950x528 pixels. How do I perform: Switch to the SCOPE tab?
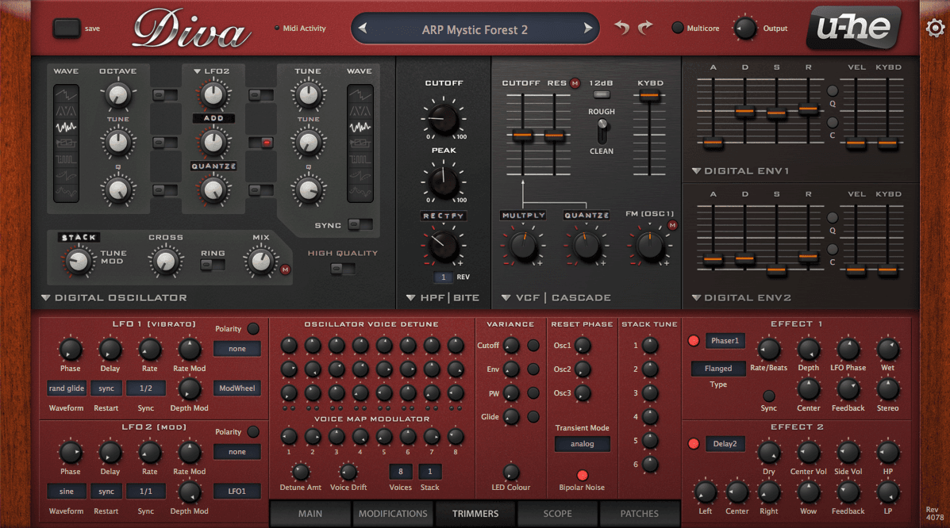(557, 514)
